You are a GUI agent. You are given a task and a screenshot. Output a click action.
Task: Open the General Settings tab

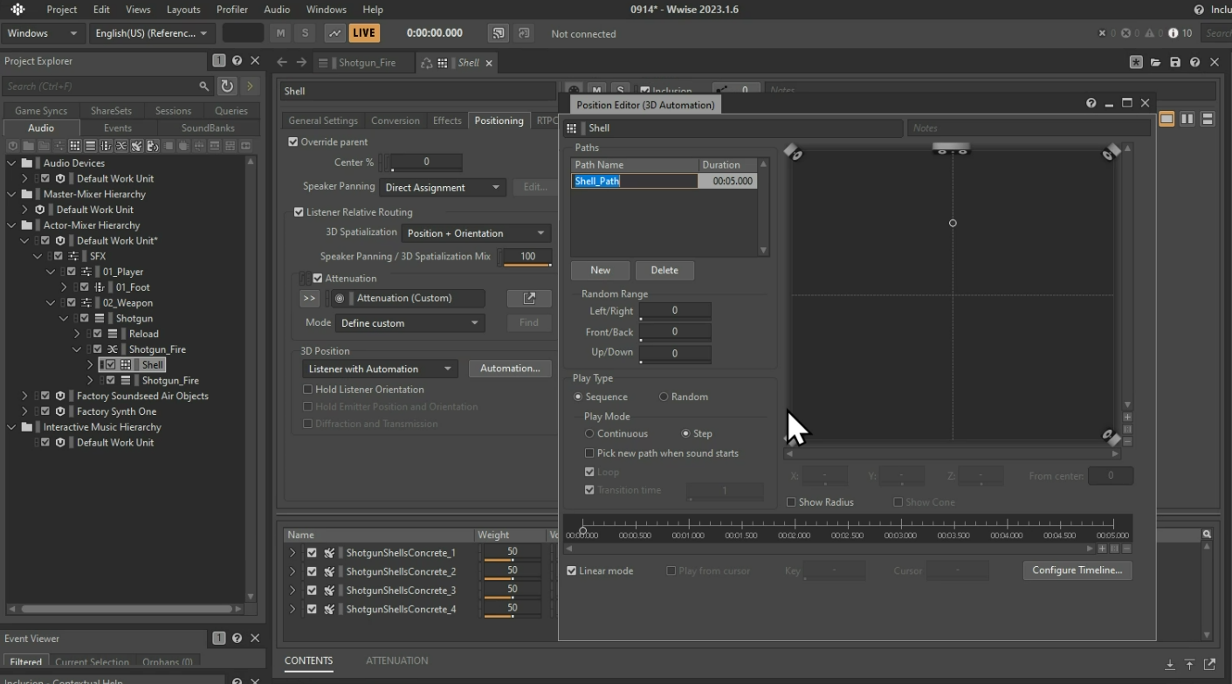323,121
